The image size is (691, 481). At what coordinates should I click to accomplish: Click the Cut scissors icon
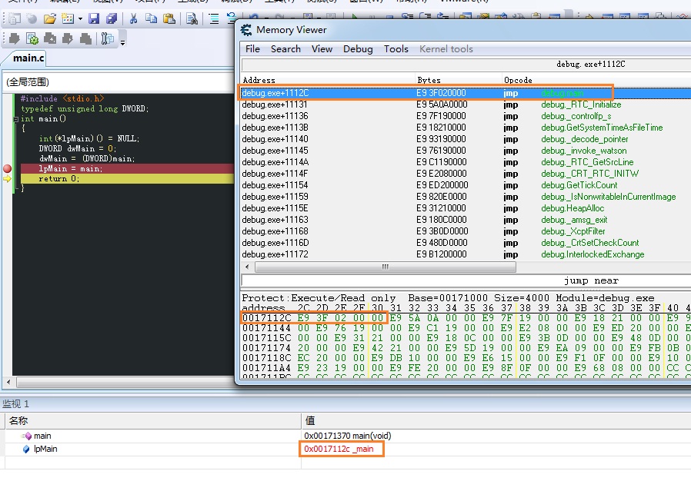click(134, 18)
